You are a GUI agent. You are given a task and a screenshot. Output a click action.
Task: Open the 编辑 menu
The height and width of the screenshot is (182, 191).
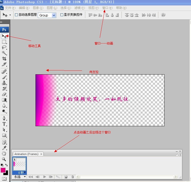coord(24,8)
